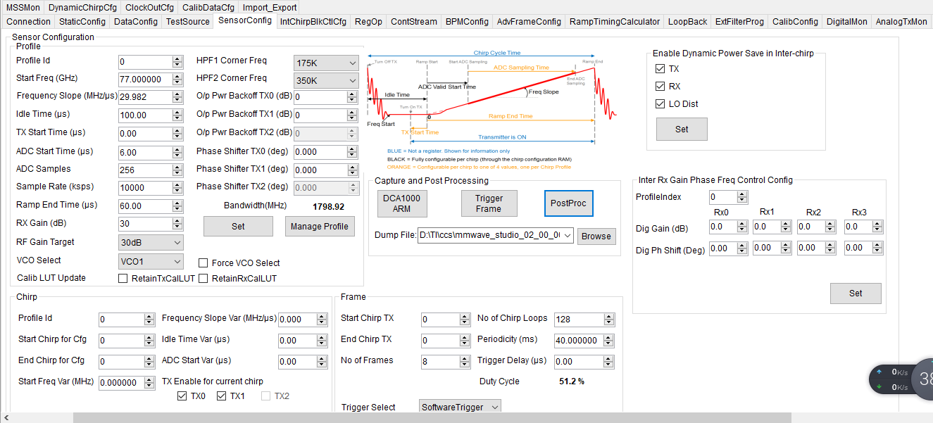Open the DataConfig tab

[136, 22]
